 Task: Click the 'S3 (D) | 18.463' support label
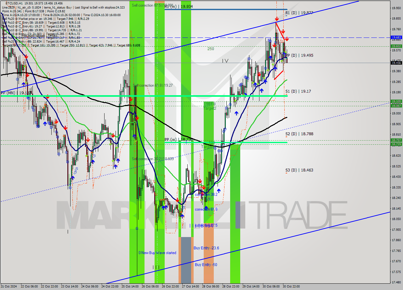point(299,170)
